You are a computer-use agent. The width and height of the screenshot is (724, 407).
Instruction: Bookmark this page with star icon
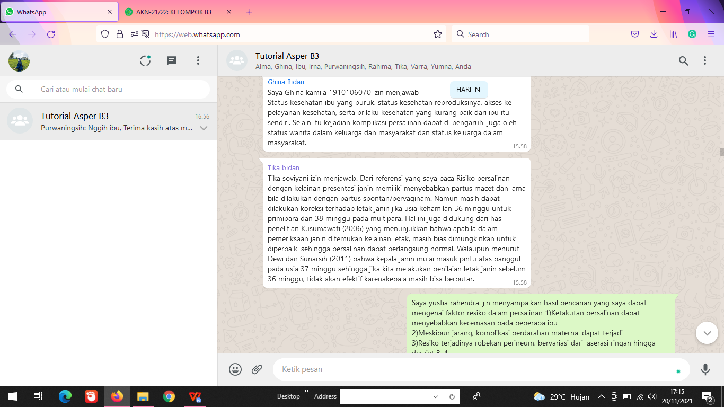[438, 34]
